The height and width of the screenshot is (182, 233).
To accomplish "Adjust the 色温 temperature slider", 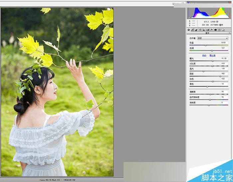I will (209, 45).
